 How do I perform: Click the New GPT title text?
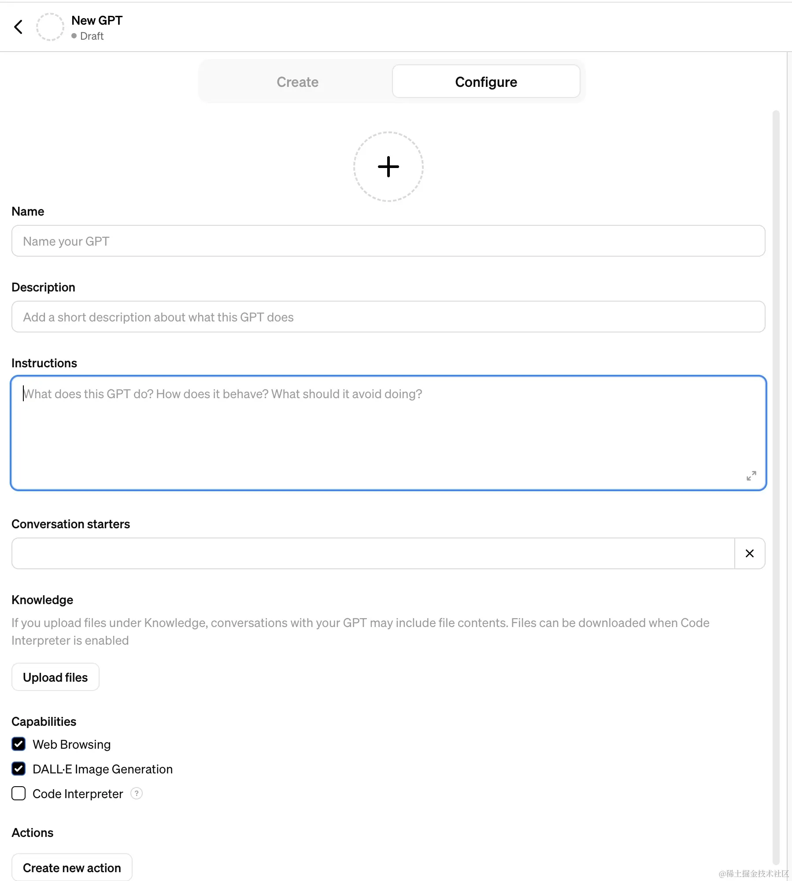(97, 20)
